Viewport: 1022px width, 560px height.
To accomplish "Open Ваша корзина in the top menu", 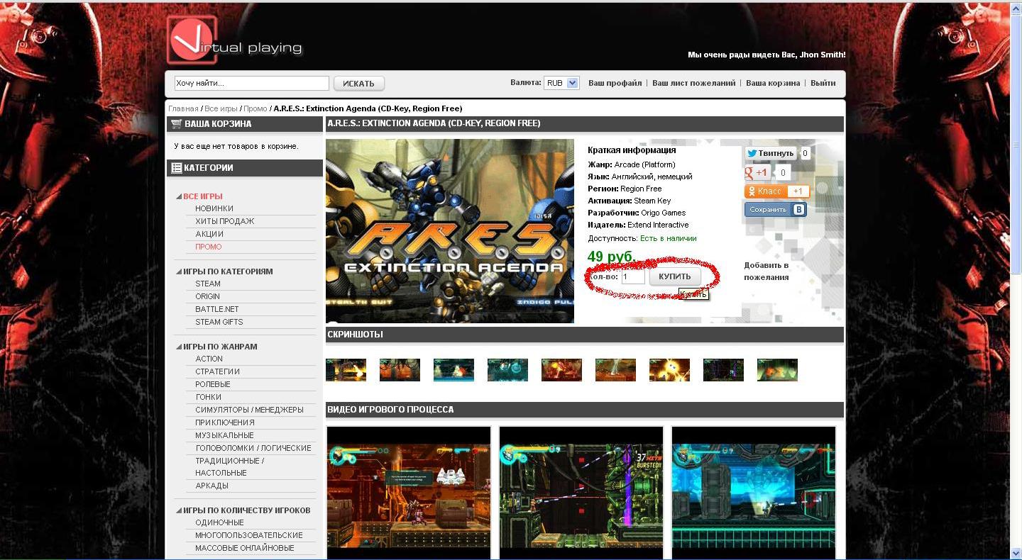I will click(773, 83).
